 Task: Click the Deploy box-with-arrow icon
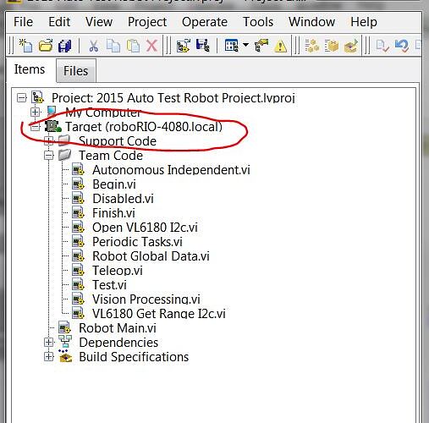tap(351, 46)
